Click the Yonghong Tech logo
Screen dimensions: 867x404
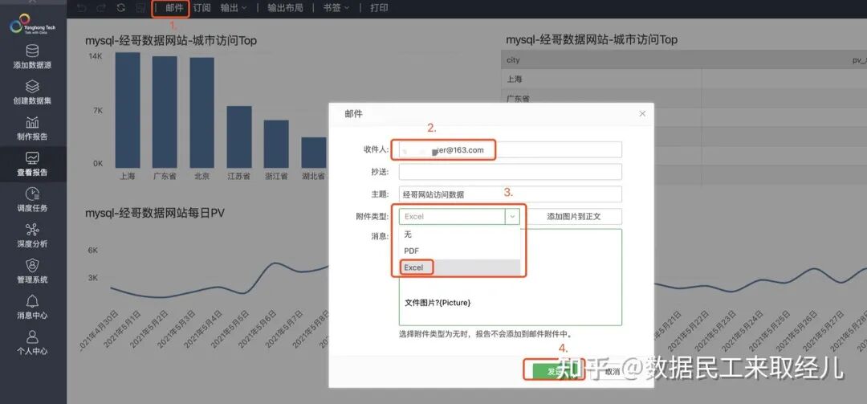click(x=33, y=26)
